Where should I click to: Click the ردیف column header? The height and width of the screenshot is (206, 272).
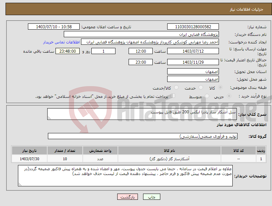(x=261, y=151)
